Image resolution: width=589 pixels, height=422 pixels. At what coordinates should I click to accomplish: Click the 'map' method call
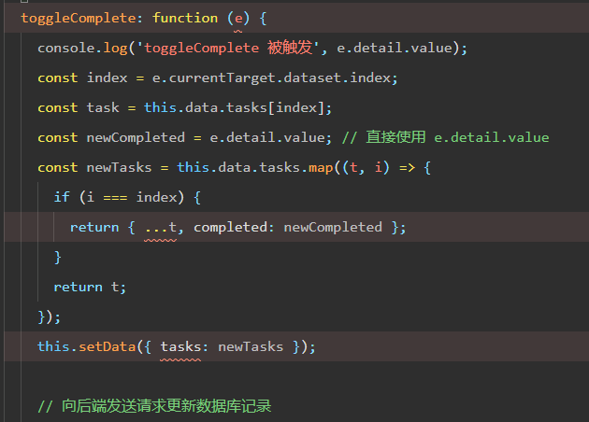[321, 168]
